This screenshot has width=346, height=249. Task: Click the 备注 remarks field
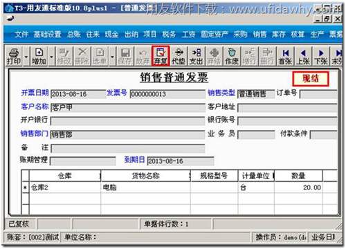tap(128, 149)
